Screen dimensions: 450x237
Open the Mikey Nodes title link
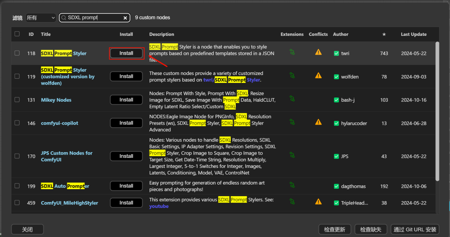56,100
